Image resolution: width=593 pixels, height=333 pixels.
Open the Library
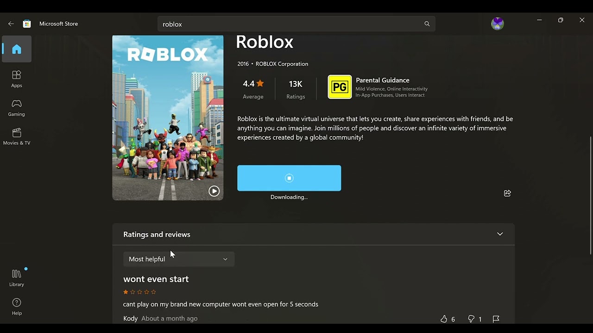click(17, 278)
